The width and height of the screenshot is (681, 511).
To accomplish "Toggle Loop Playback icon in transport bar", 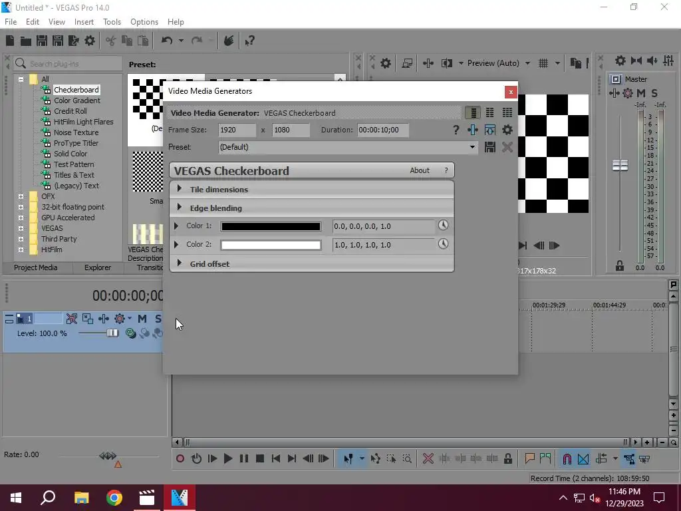I will tap(196, 458).
